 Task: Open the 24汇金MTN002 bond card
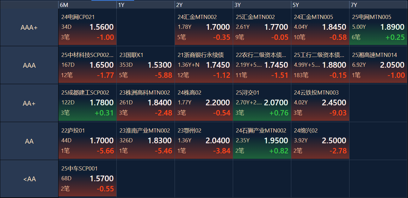[x=204, y=28]
